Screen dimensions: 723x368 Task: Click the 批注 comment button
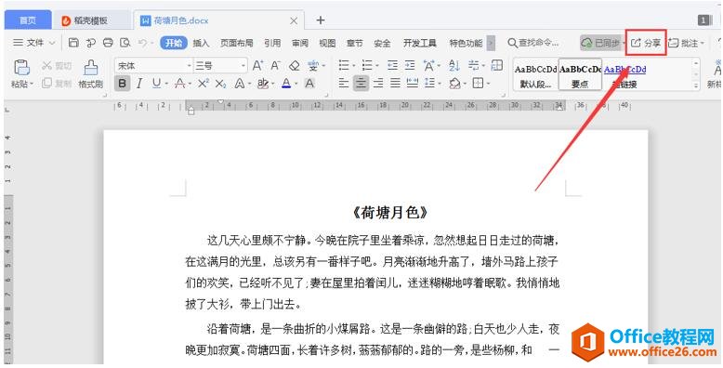point(686,43)
